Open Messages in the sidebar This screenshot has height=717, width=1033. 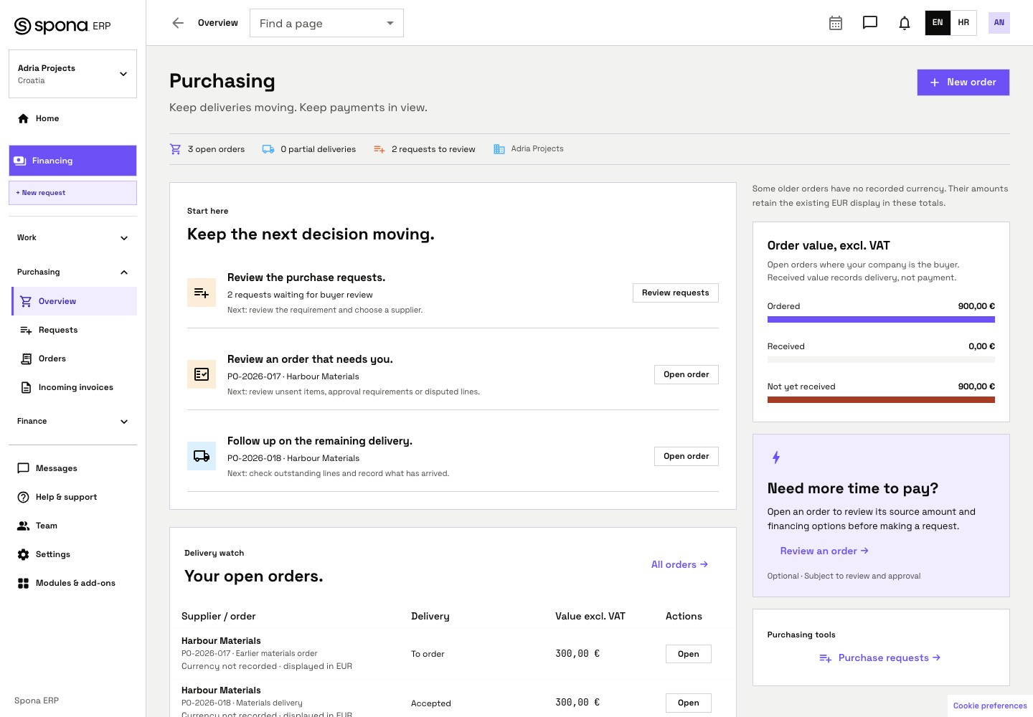pos(72,468)
